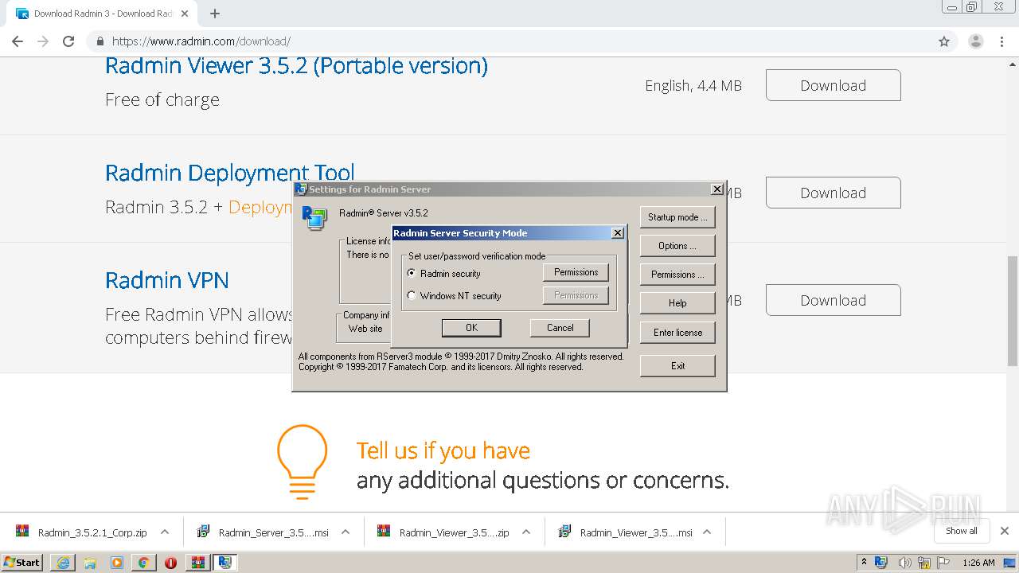Image resolution: width=1019 pixels, height=573 pixels.
Task: Open Windows Media Player from taskbar
Action: pyautogui.click(x=117, y=563)
